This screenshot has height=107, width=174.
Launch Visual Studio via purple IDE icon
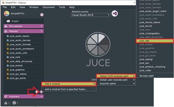[115, 13]
